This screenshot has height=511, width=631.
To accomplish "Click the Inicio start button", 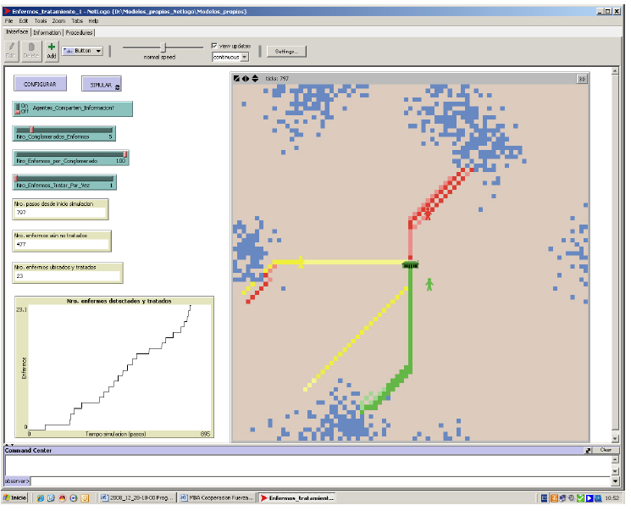I will click(15, 497).
